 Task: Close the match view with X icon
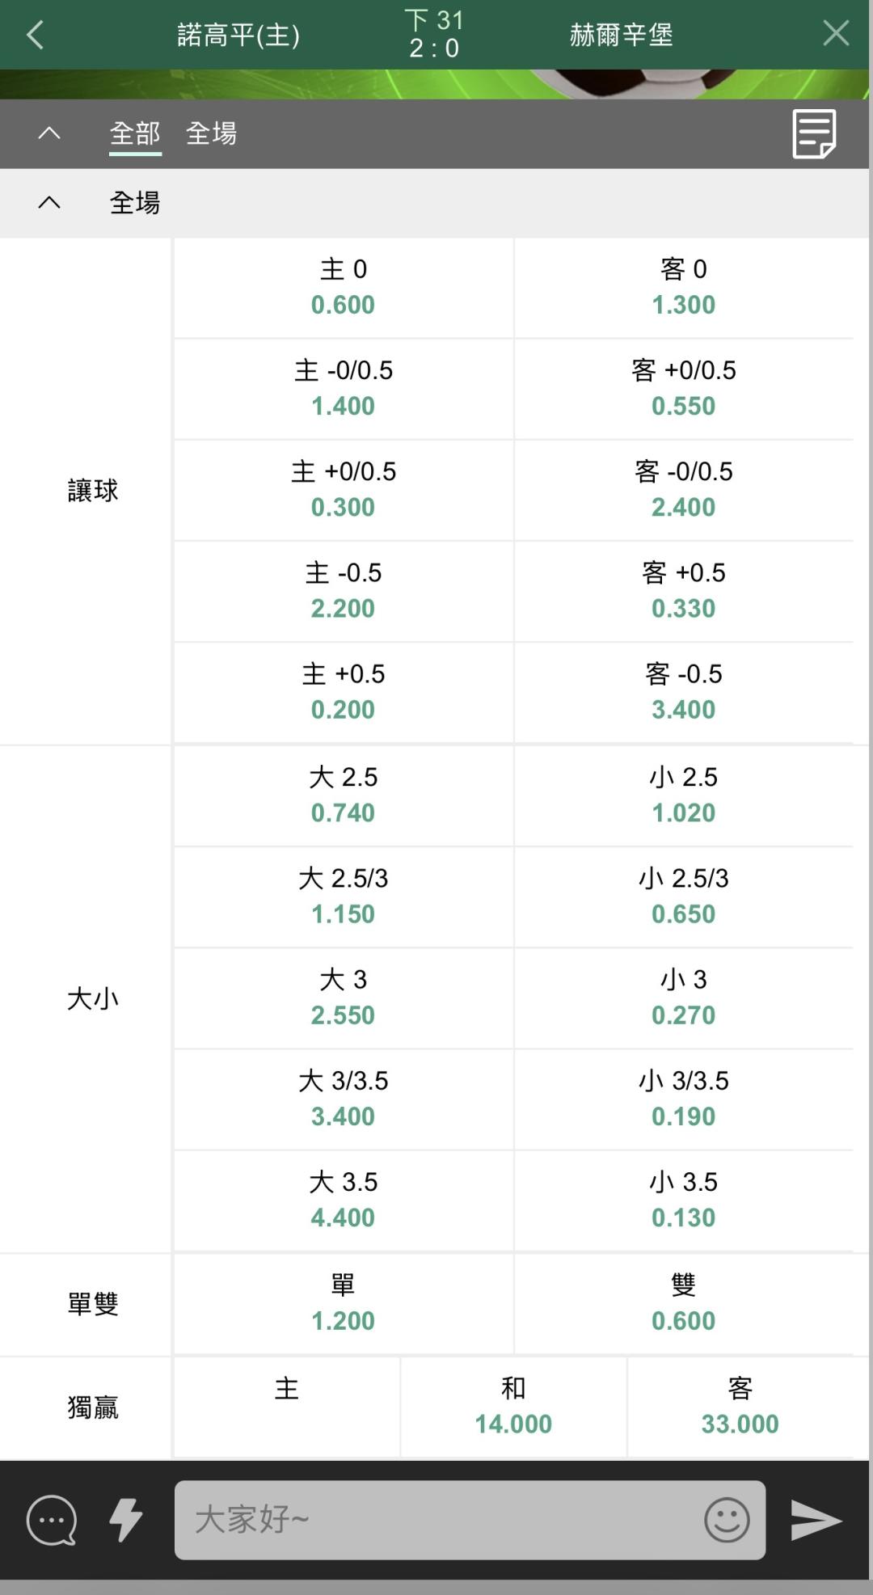[835, 33]
